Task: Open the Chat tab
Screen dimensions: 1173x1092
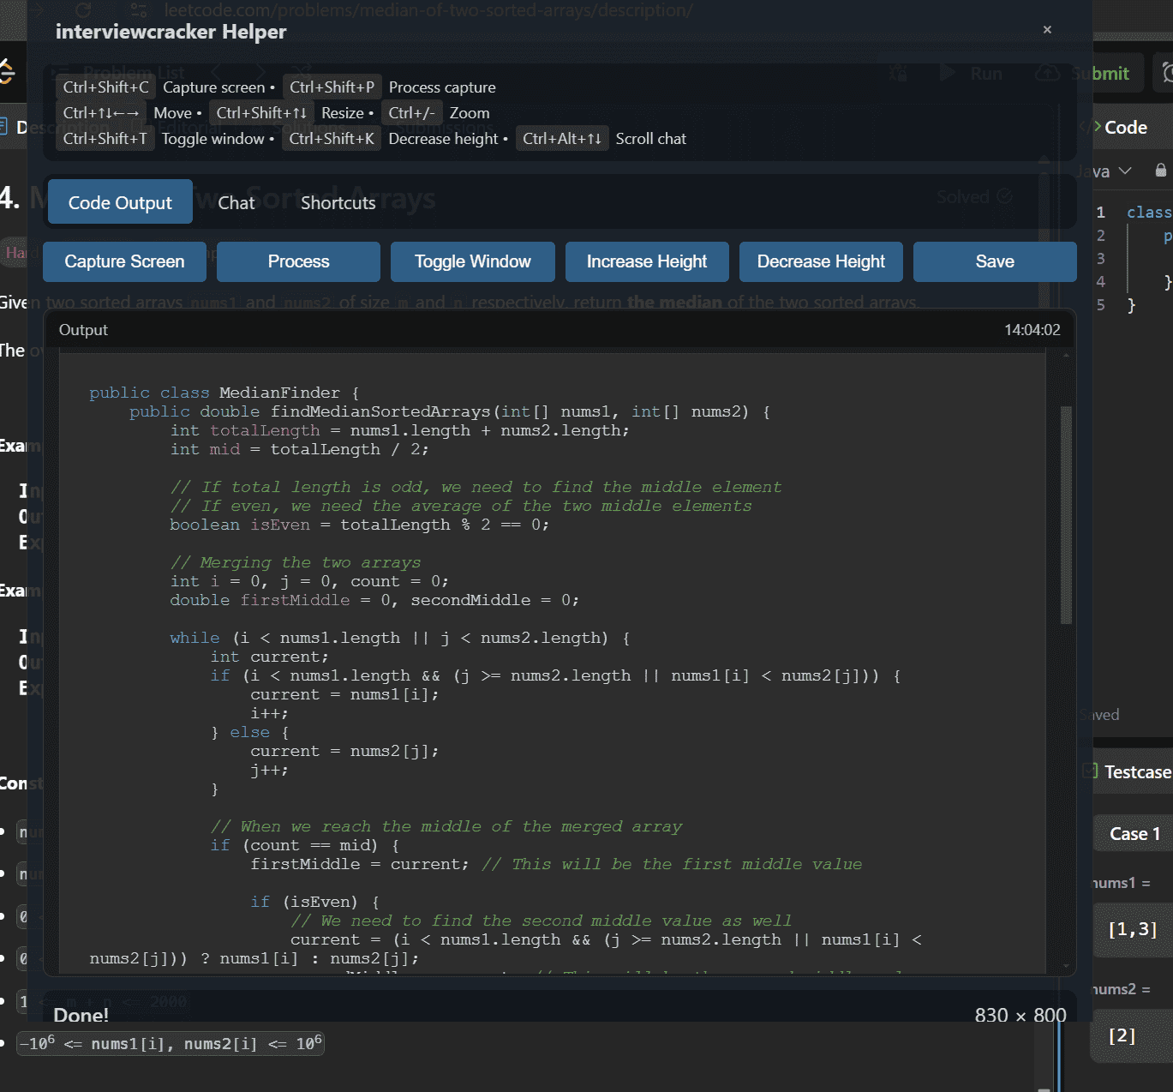Action: point(236,202)
